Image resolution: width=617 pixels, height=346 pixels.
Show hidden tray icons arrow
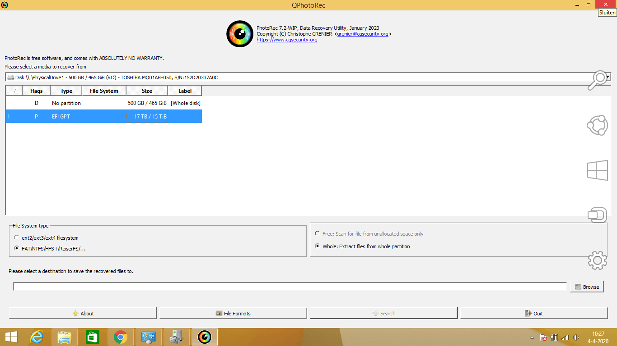pyautogui.click(x=532, y=337)
